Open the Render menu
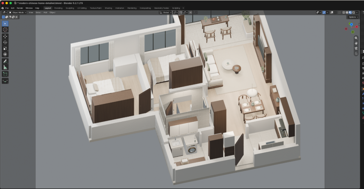This screenshot has height=189, width=364. click(x=20, y=8)
